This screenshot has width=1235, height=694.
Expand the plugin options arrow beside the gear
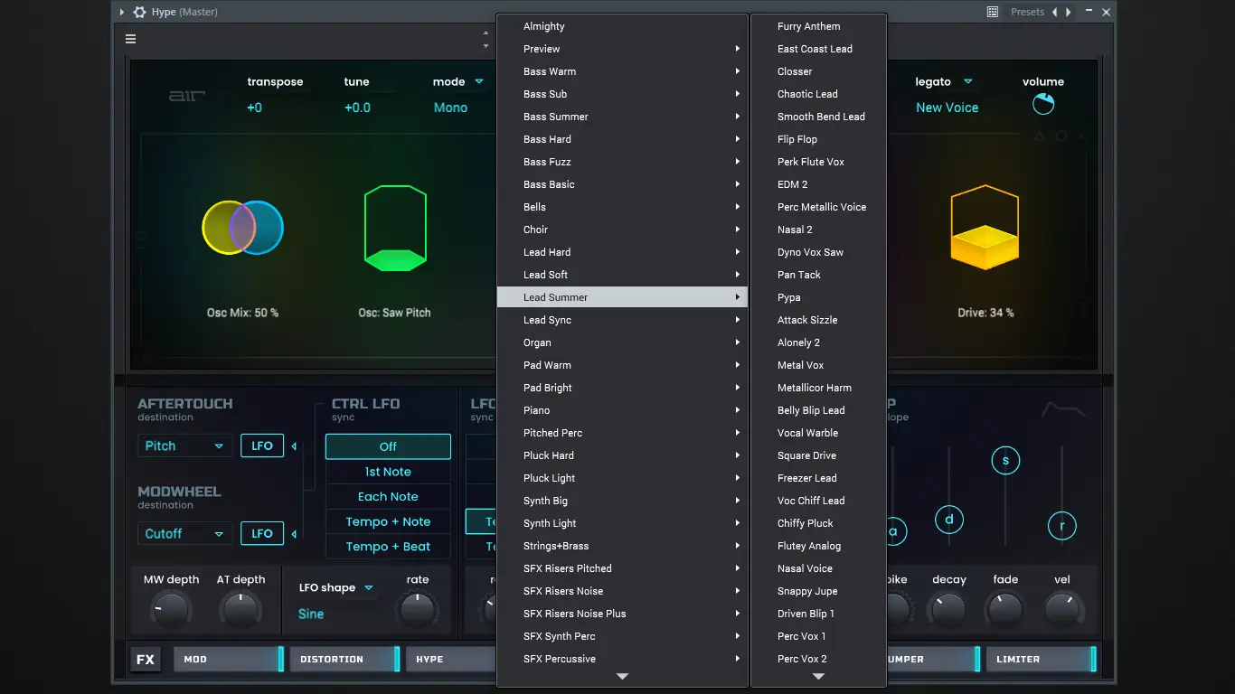point(122,12)
